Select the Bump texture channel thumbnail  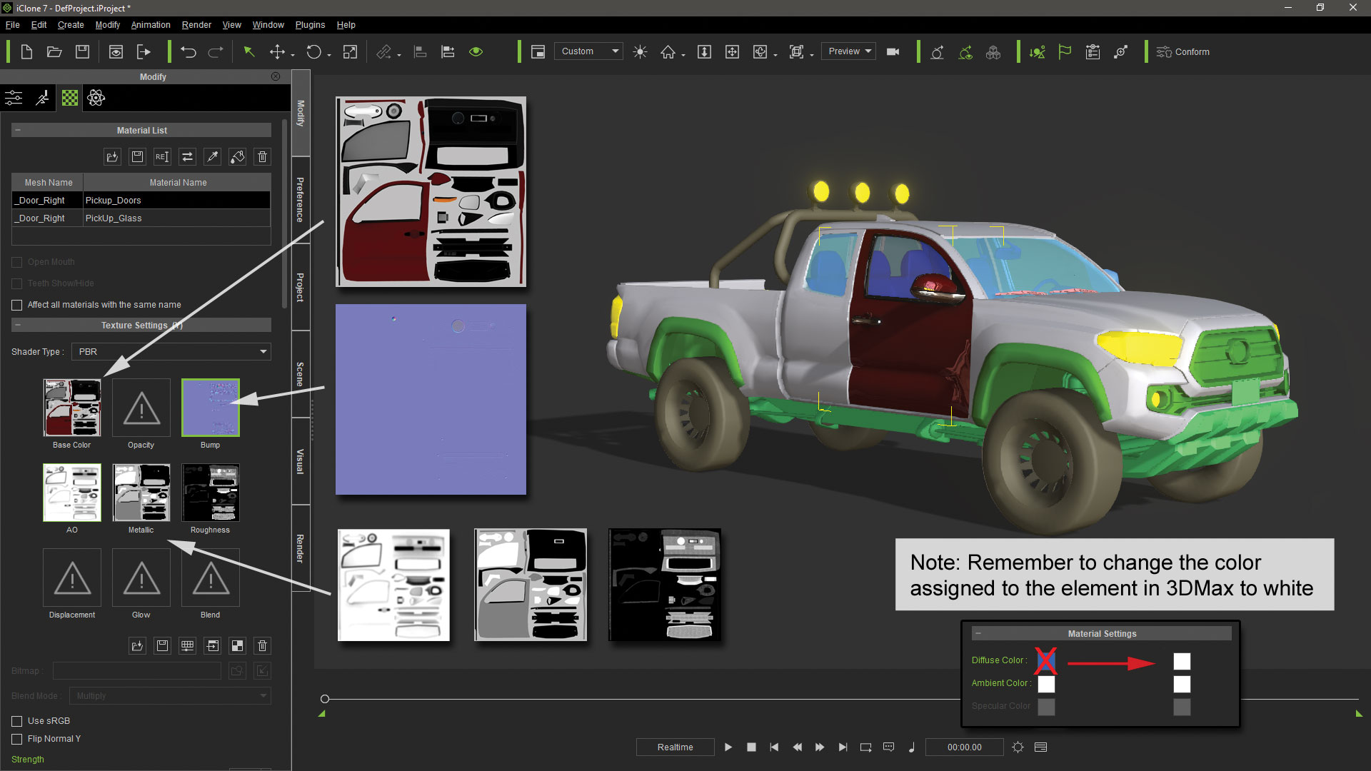[x=211, y=408]
